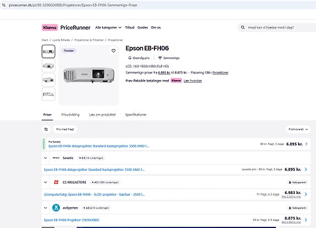Click the Lær hvordan Klarna link
This screenshot has width=316, height=228.
pos(193,81)
